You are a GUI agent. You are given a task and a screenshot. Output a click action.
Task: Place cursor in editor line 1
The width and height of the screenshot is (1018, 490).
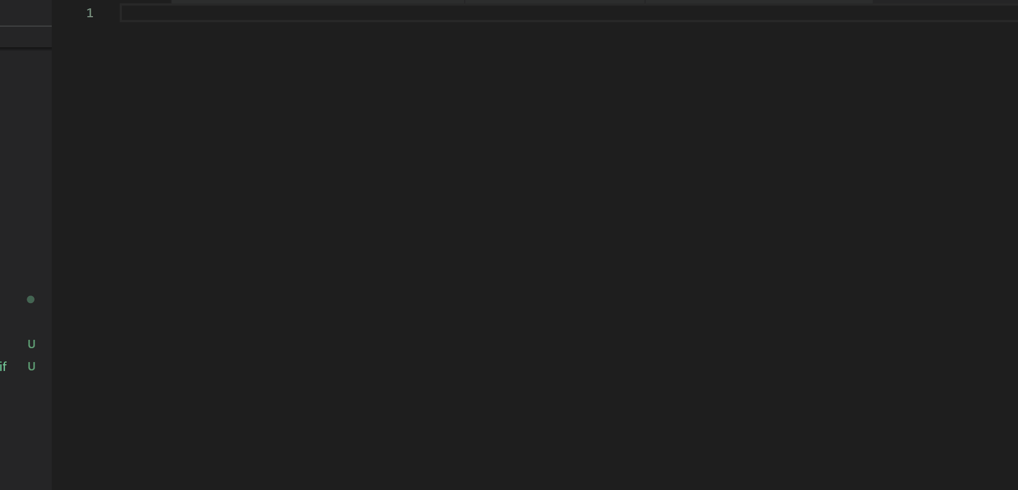[569, 13]
